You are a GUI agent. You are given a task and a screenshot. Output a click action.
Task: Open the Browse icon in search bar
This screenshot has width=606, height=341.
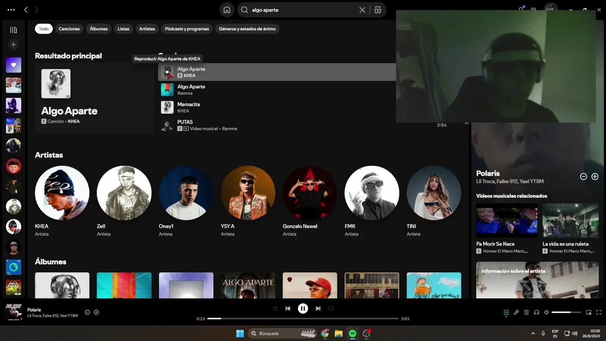(x=377, y=10)
